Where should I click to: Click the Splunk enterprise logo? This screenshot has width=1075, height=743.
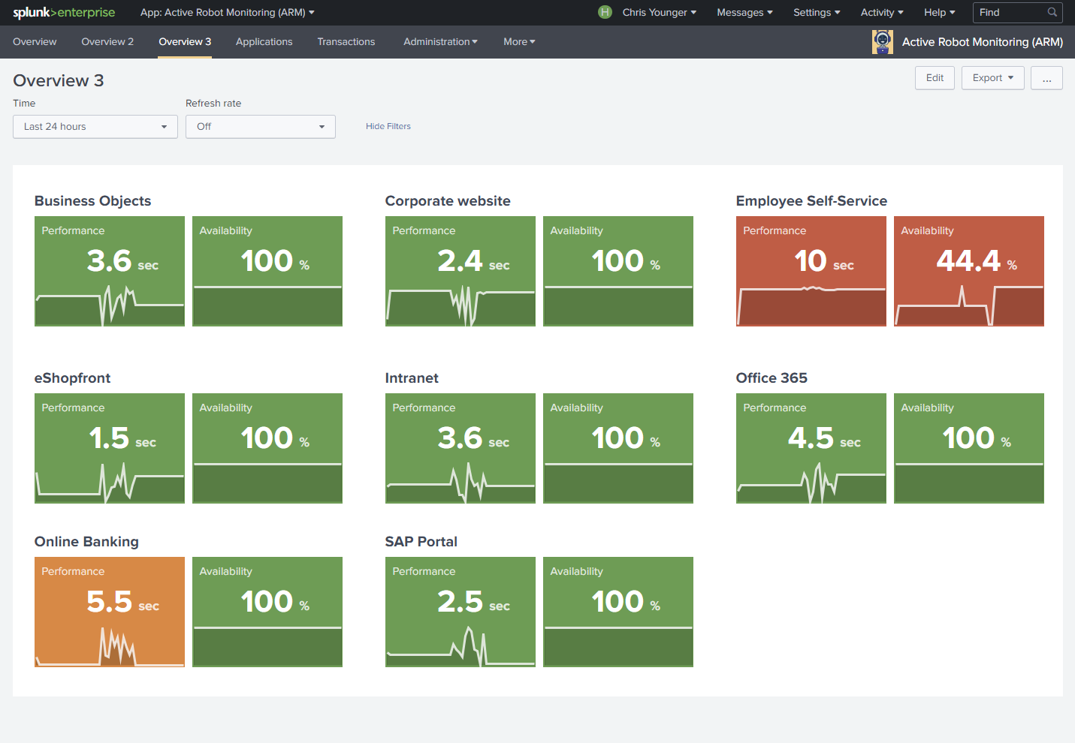pyautogui.click(x=64, y=13)
